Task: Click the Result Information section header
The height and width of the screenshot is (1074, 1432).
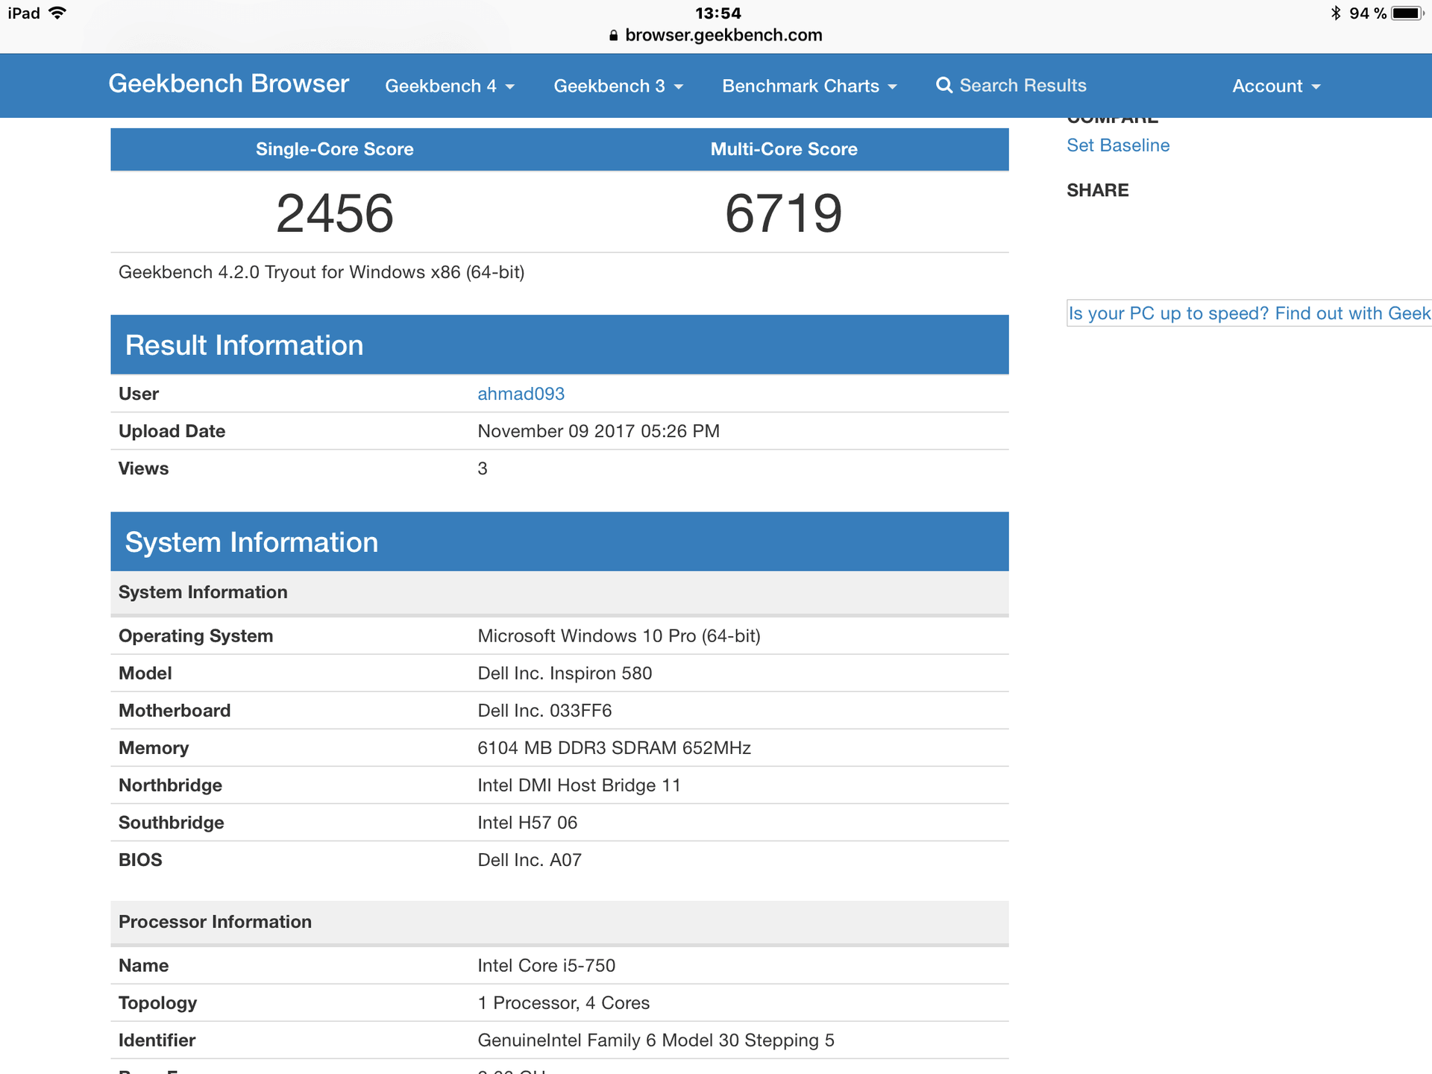Action: 559,345
